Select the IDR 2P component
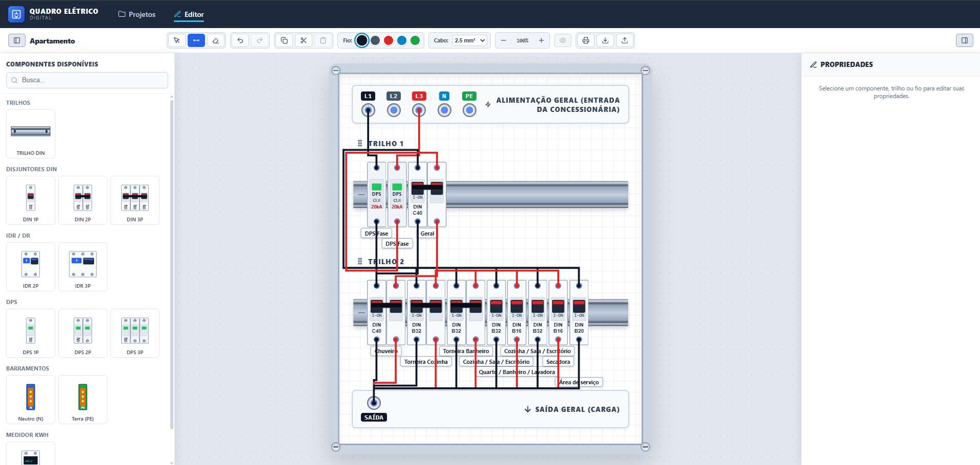980x465 pixels. pyautogui.click(x=31, y=267)
